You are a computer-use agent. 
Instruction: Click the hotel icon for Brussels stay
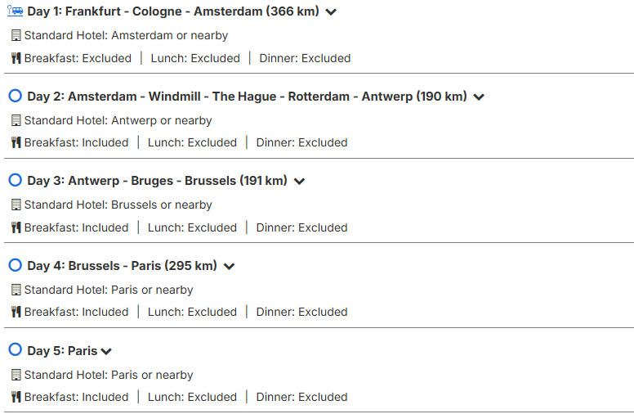16,205
